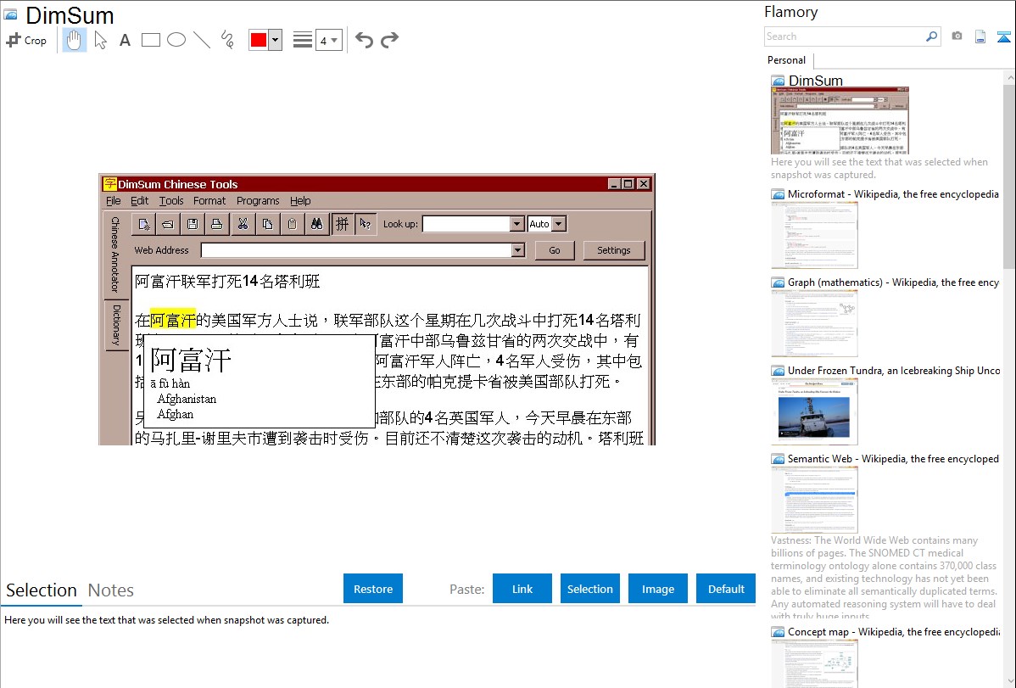Click the Paste Default button
The image size is (1016, 688).
coord(726,589)
